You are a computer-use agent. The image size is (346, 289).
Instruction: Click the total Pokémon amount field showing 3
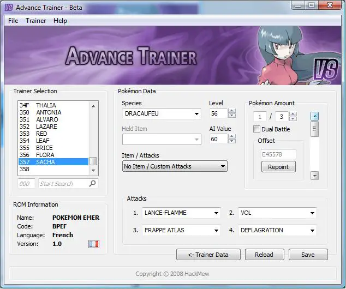(x=282, y=117)
